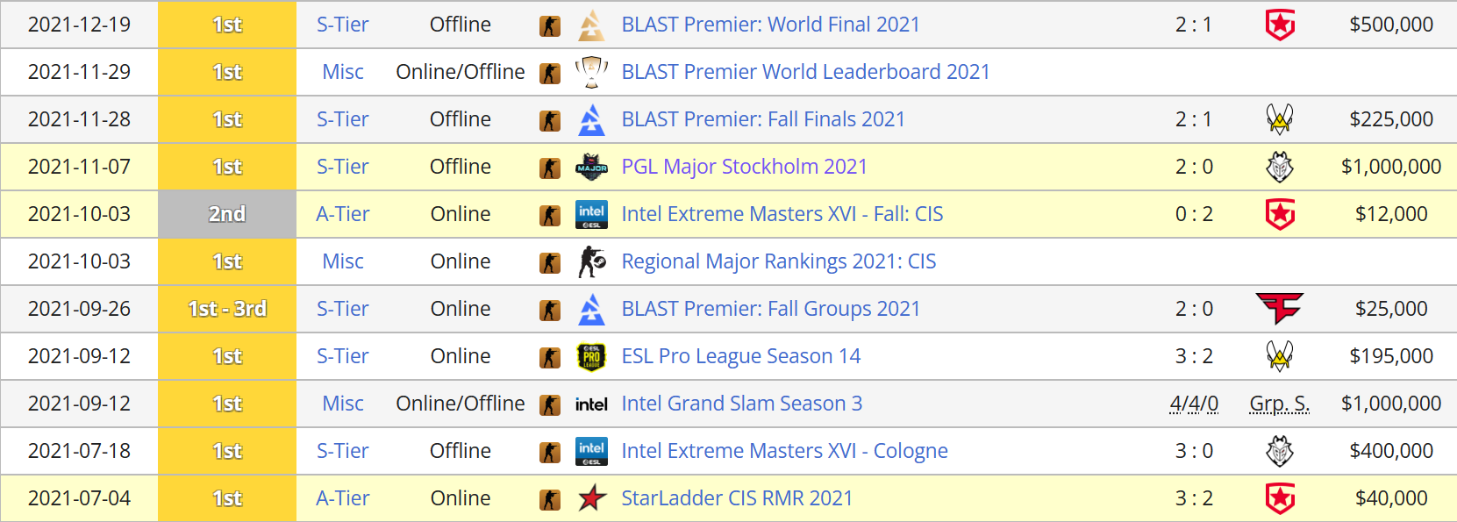Click the BLAST World Leaderboard trophy icon
This screenshot has height=522, width=1457.
click(x=591, y=72)
